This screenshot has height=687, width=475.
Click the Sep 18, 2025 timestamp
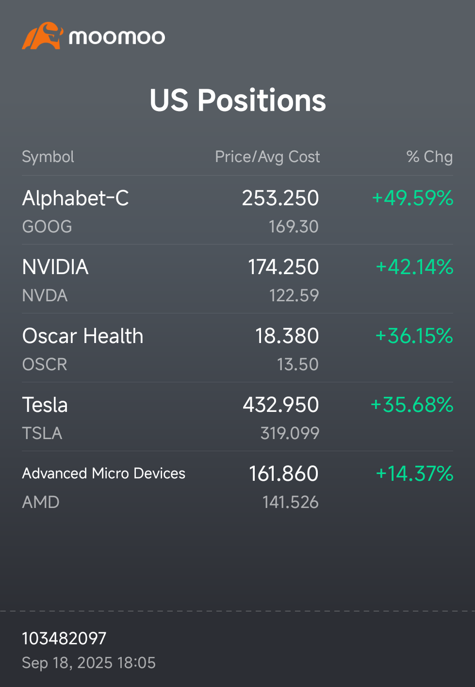point(89,662)
